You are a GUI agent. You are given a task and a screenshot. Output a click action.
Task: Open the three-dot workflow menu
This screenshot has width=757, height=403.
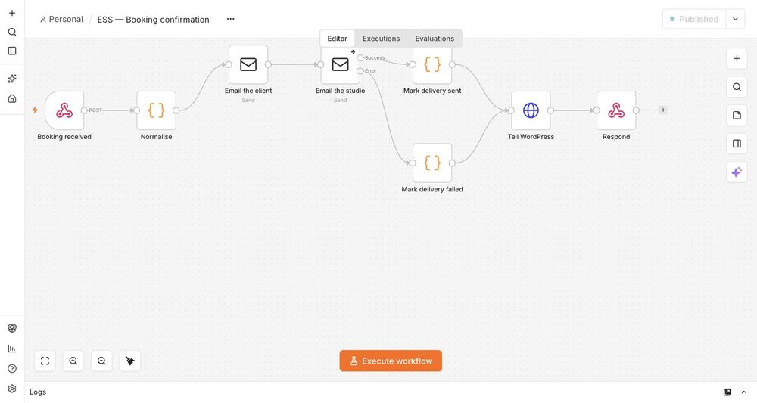tap(231, 20)
